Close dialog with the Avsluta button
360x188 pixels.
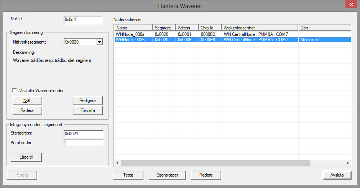pyautogui.click(x=338, y=175)
